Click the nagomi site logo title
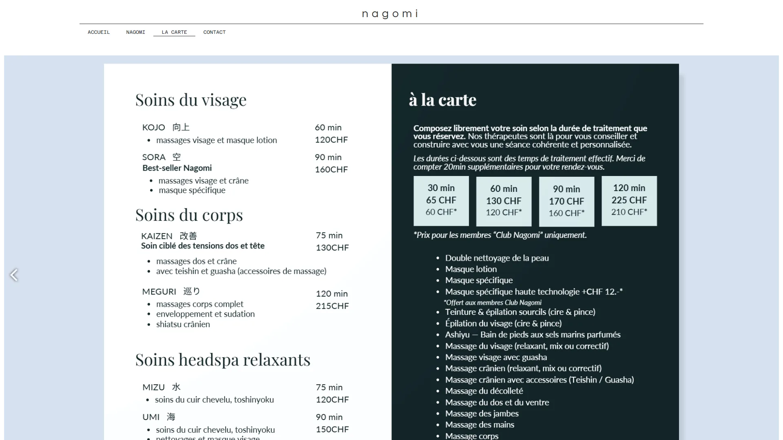This screenshot has height=440, width=783. (x=390, y=14)
